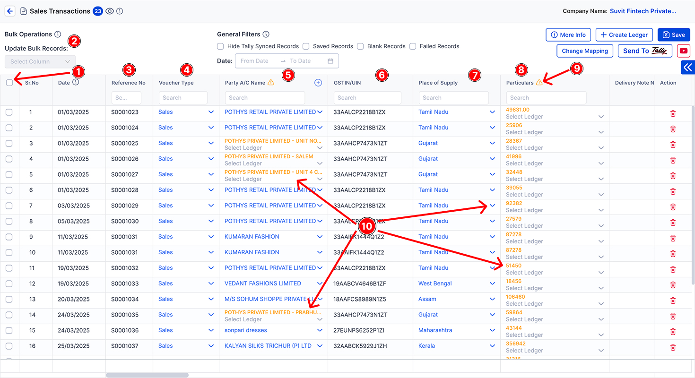The height and width of the screenshot is (378, 695).
Task: Open info icon next to Sales Transactions title
Action: pyautogui.click(x=120, y=11)
